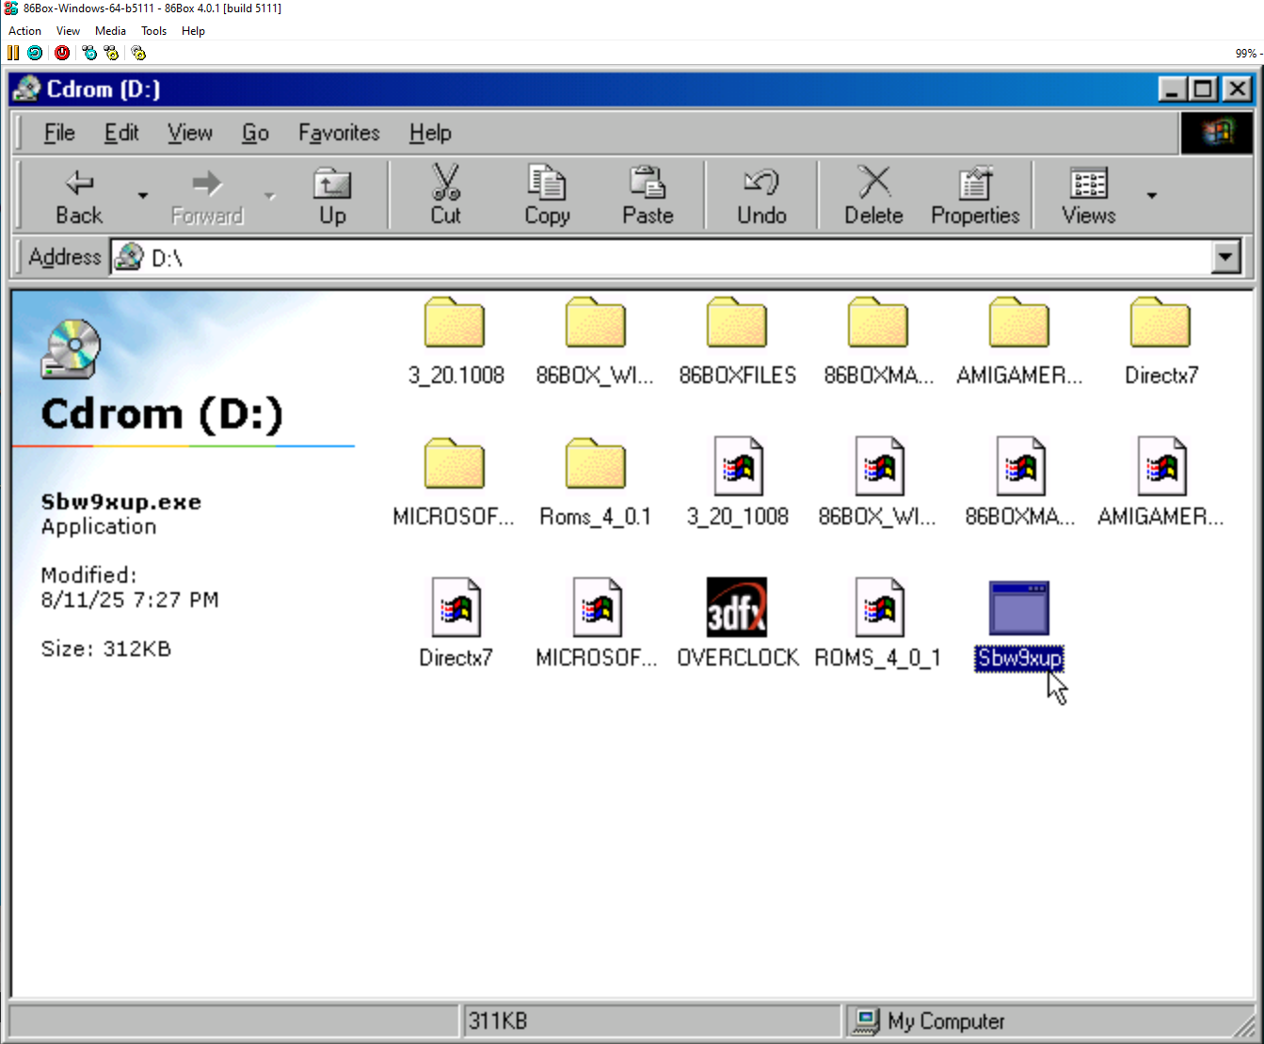
Task: Click the Size: 312KB text
Action: click(106, 649)
